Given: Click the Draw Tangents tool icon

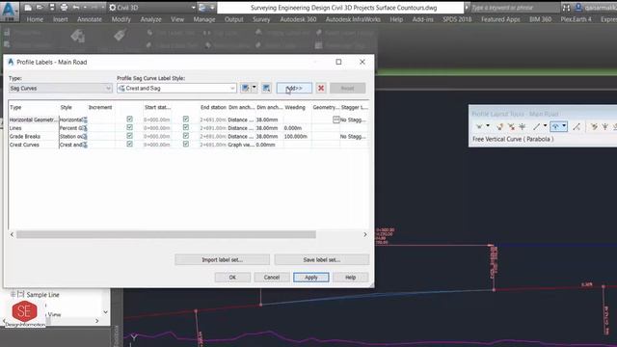Looking at the screenshot, I should coord(479,126).
